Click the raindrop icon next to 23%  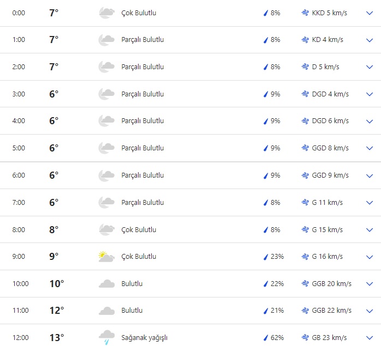click(266, 257)
